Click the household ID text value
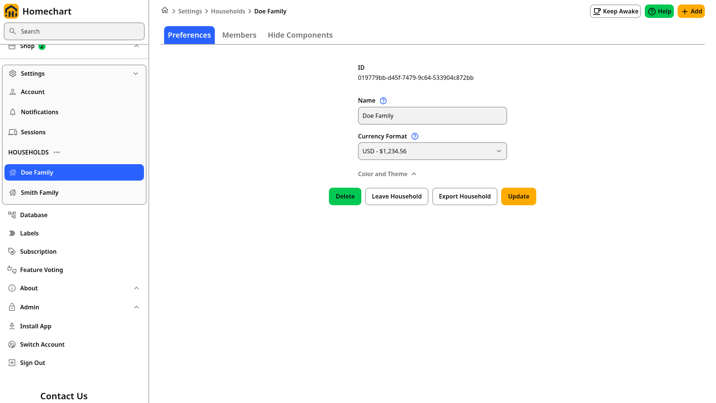Viewport: 716px width, 403px height. 416,78
